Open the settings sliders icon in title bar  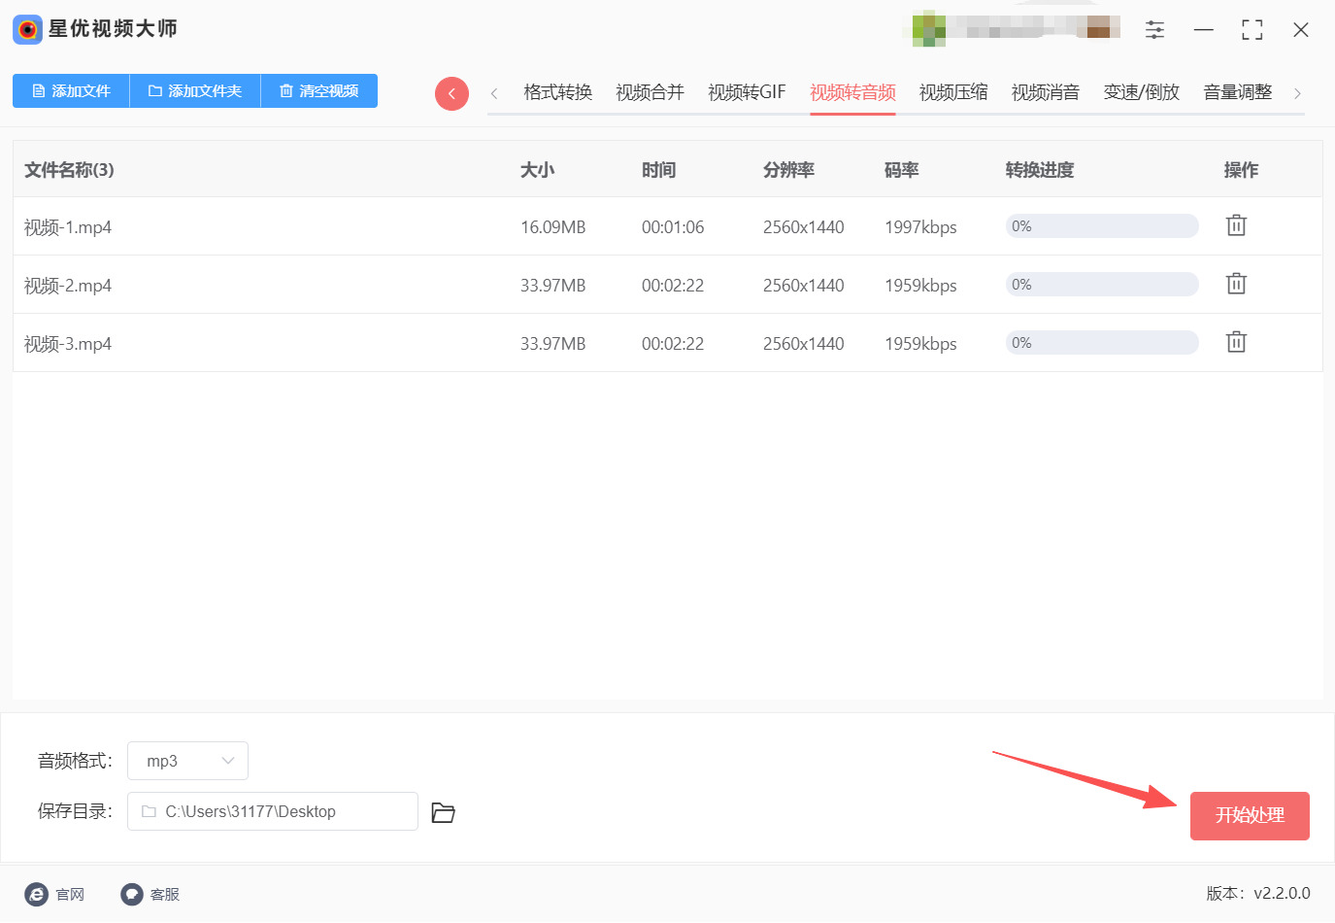click(x=1154, y=30)
